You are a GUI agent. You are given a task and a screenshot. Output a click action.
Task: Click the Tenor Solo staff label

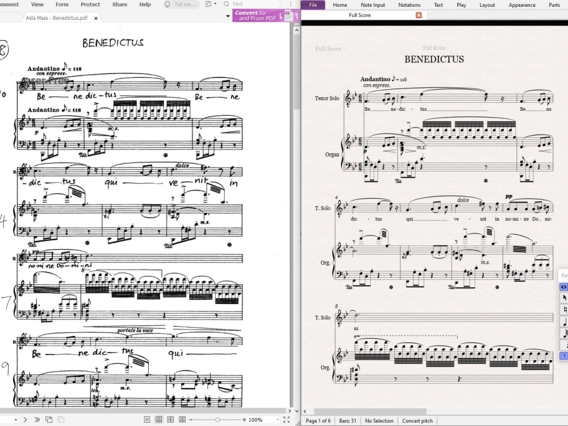pyautogui.click(x=327, y=98)
